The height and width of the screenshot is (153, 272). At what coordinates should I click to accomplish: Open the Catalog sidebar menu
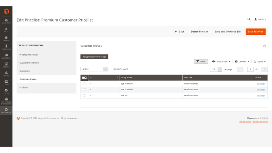6,39
